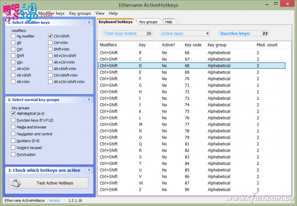
Task: Enable the Alt+Win checkbox
Action: (x=13, y=82)
